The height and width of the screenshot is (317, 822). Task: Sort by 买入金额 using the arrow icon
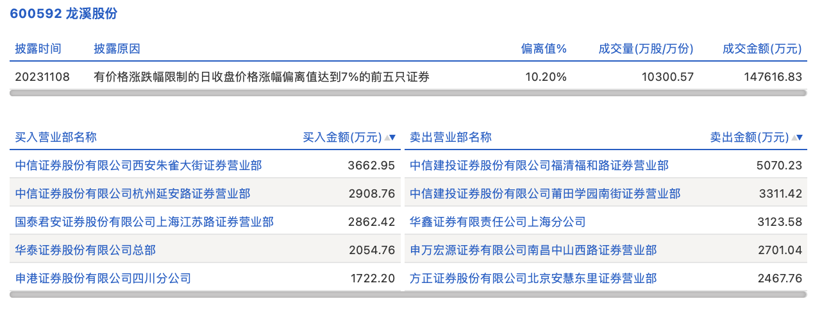coord(390,137)
